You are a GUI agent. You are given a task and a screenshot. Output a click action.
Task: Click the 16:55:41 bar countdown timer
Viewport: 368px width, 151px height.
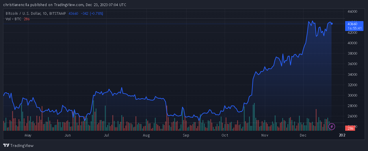click(352, 28)
